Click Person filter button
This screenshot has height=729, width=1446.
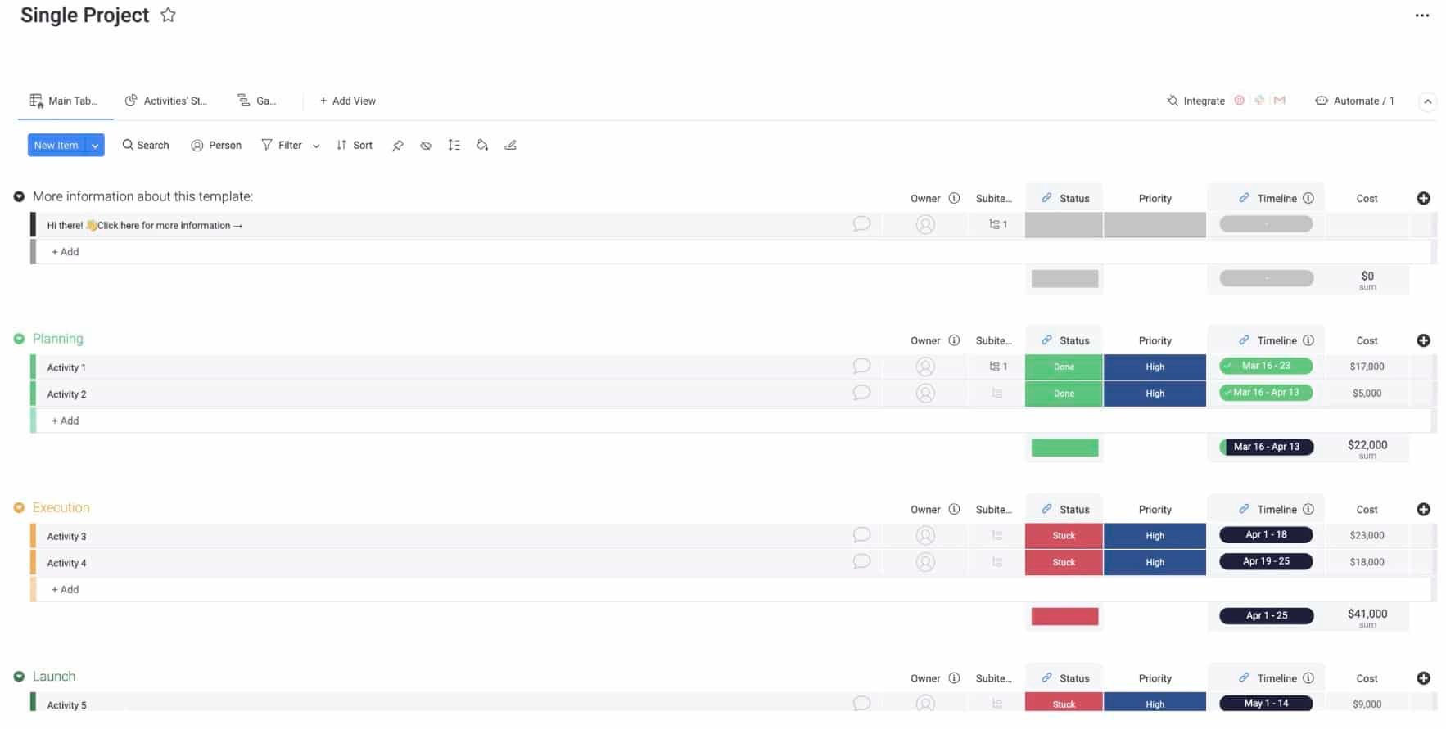pyautogui.click(x=216, y=145)
